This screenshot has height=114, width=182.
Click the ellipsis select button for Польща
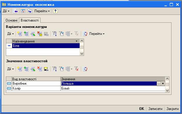(159, 83)
